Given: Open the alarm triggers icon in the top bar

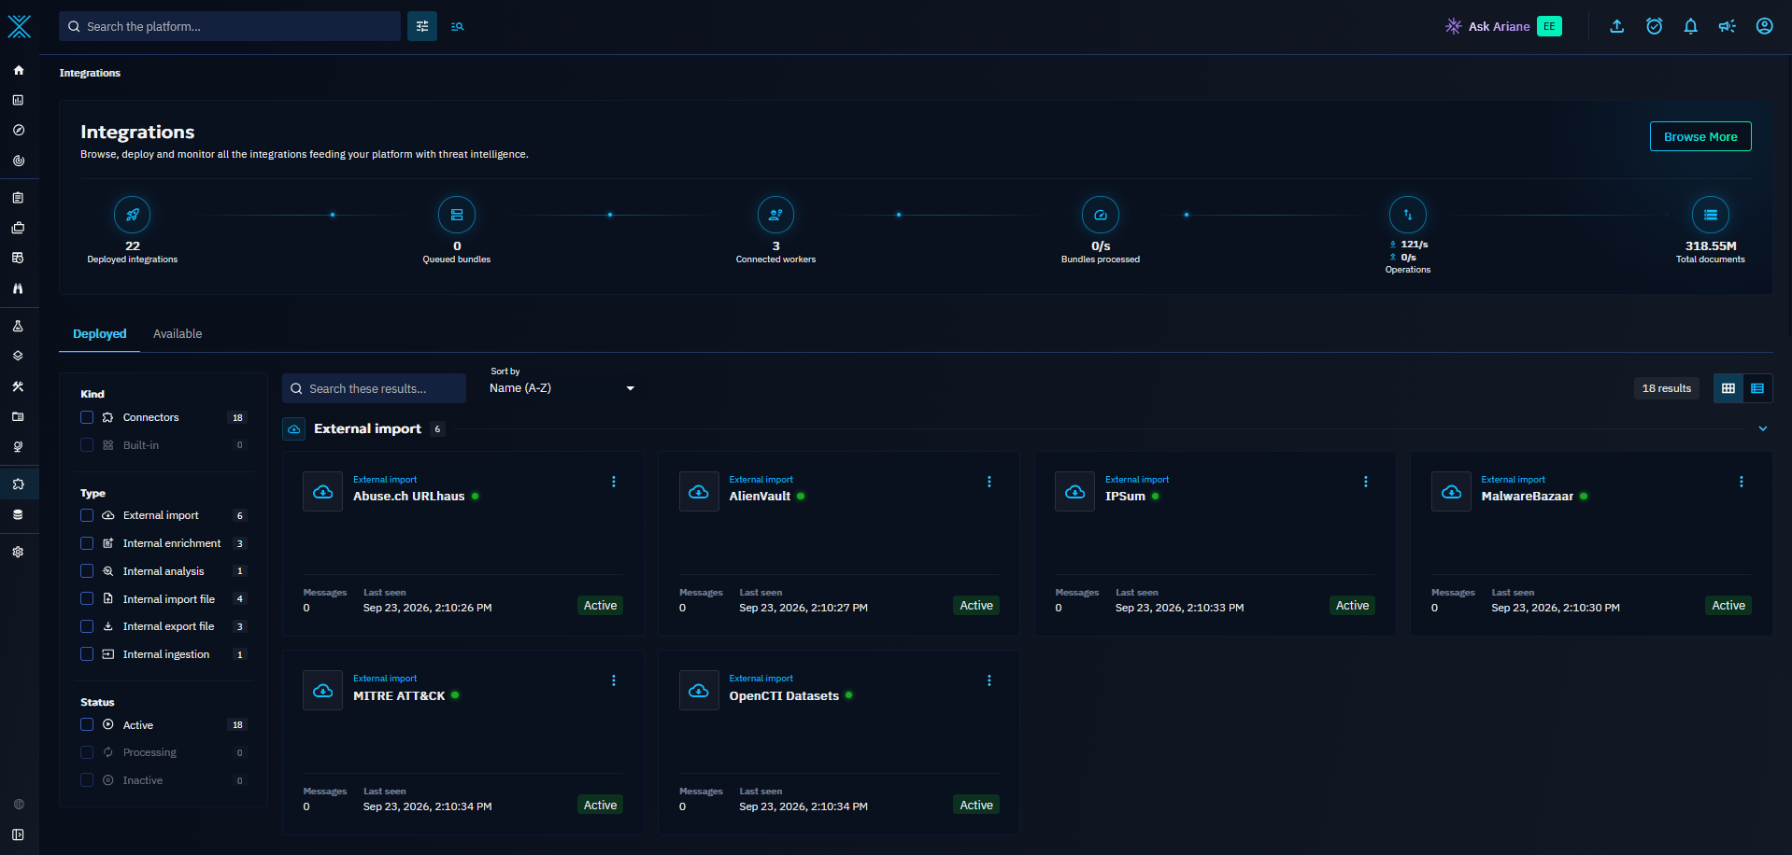Looking at the screenshot, I should [1654, 26].
